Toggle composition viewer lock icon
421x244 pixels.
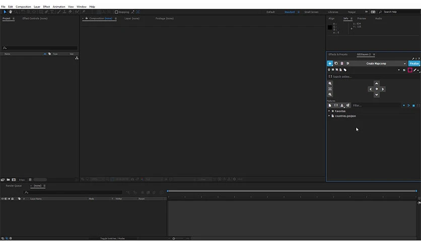87,18
